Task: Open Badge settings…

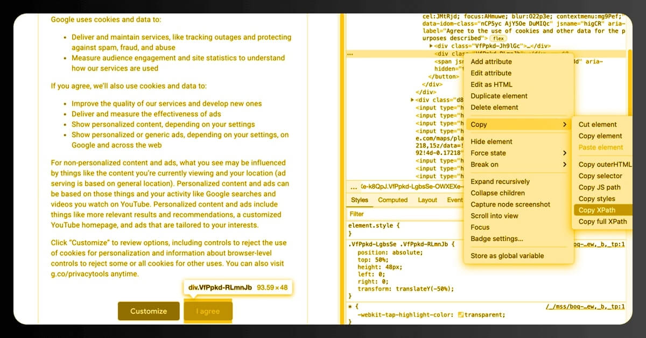Action: (497, 238)
